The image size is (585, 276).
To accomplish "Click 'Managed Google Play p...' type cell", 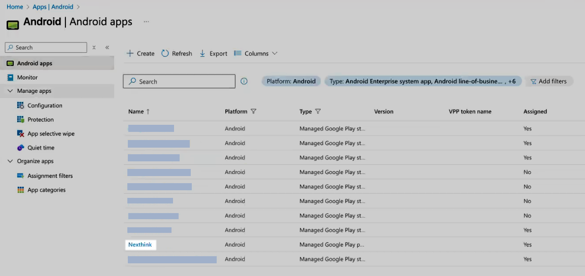I will click(332, 245).
